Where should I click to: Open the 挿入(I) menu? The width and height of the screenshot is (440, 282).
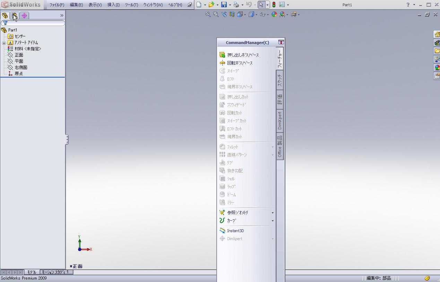[113, 5]
